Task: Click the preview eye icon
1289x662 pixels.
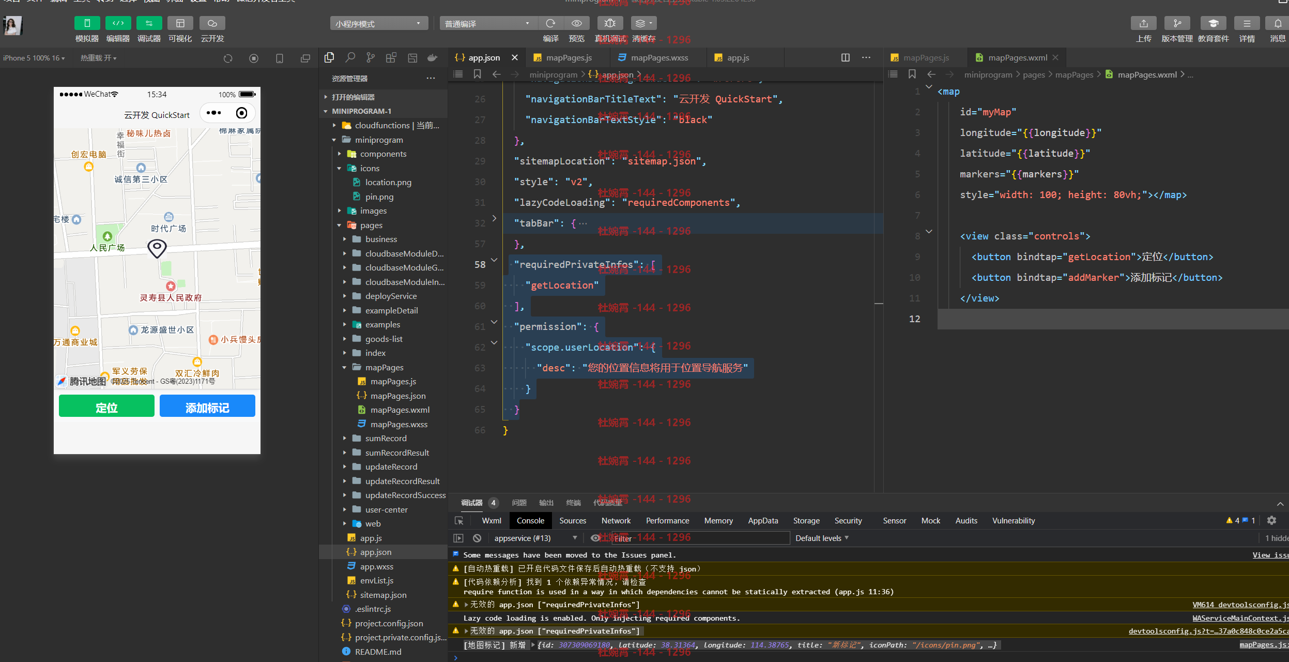Action: [x=577, y=23]
